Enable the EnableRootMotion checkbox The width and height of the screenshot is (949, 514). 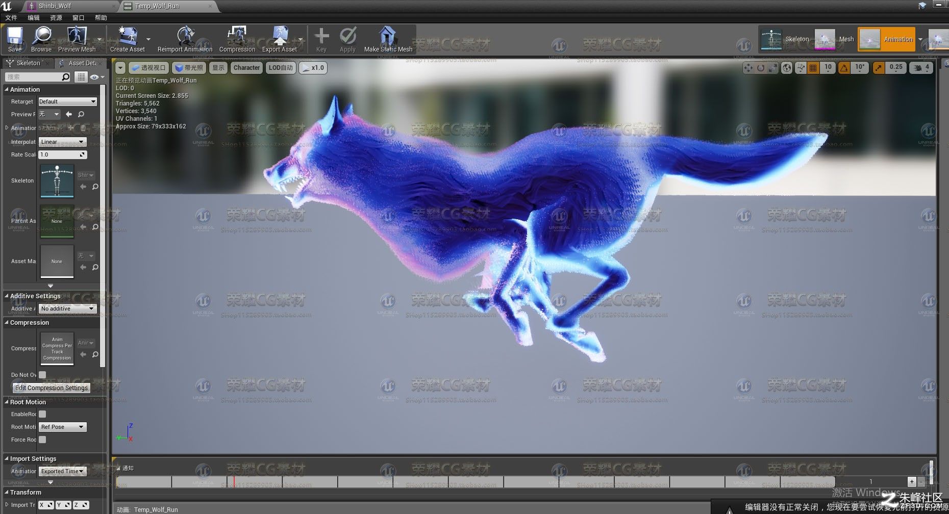click(42, 414)
